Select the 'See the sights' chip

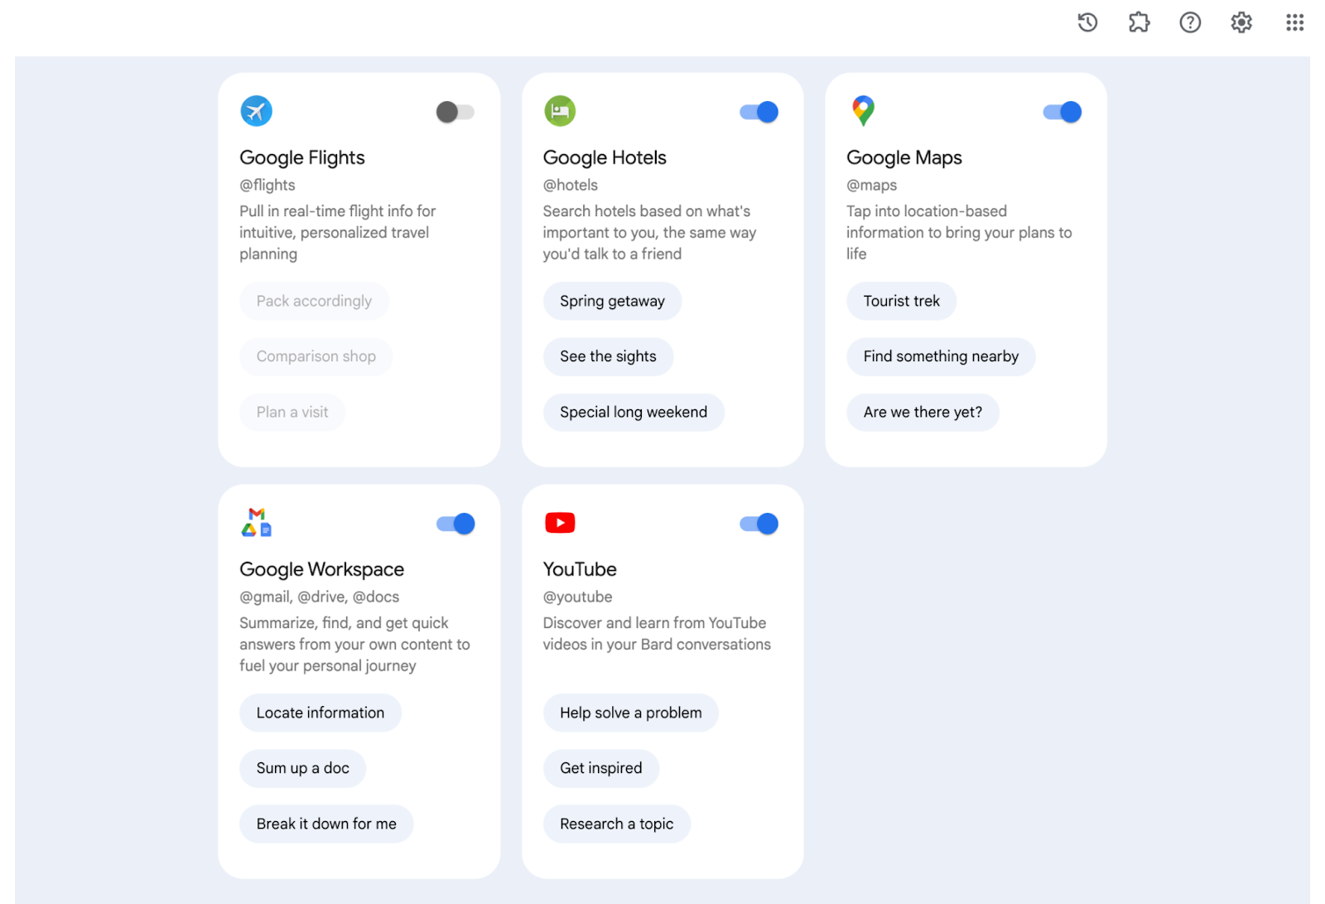click(x=608, y=356)
